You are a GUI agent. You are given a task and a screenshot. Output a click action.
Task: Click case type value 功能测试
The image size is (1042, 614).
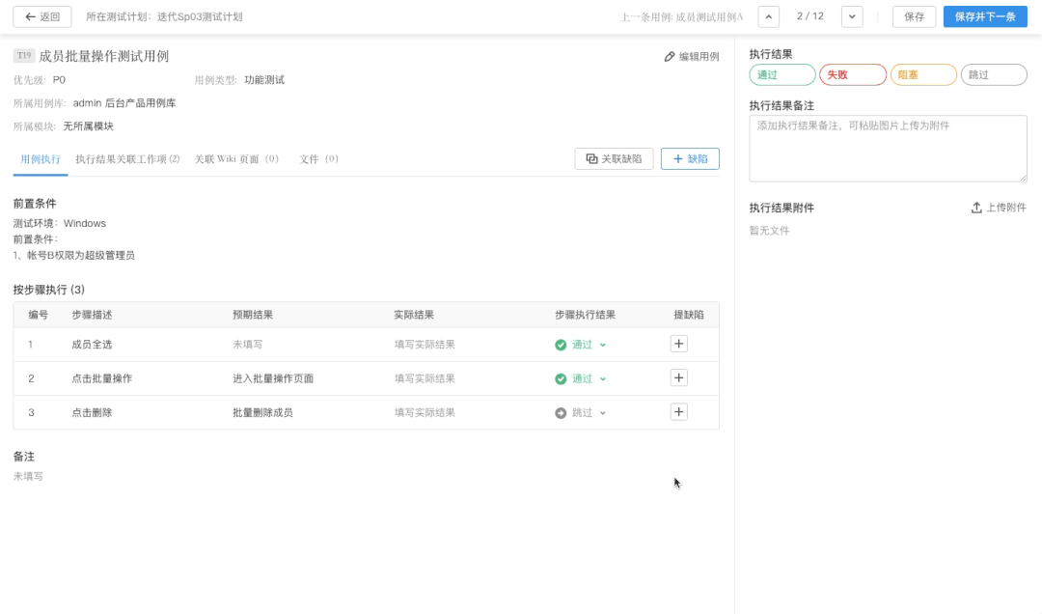[x=264, y=80]
